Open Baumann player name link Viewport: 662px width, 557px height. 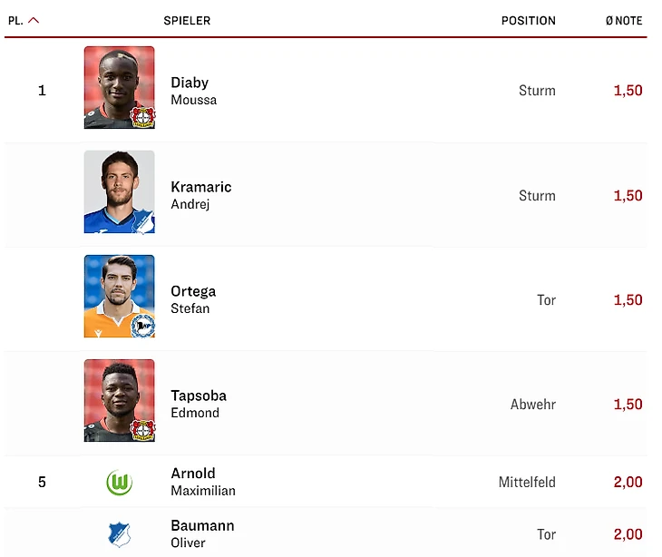point(202,526)
